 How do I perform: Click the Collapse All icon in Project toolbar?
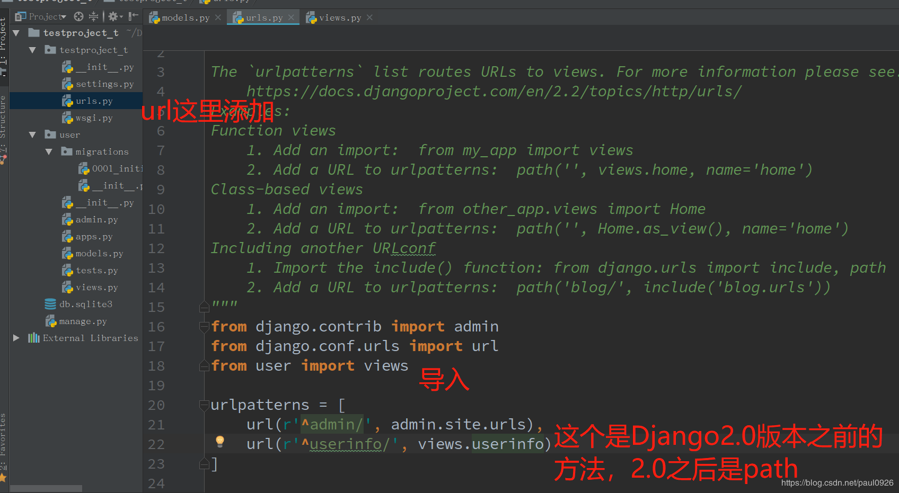coord(93,16)
